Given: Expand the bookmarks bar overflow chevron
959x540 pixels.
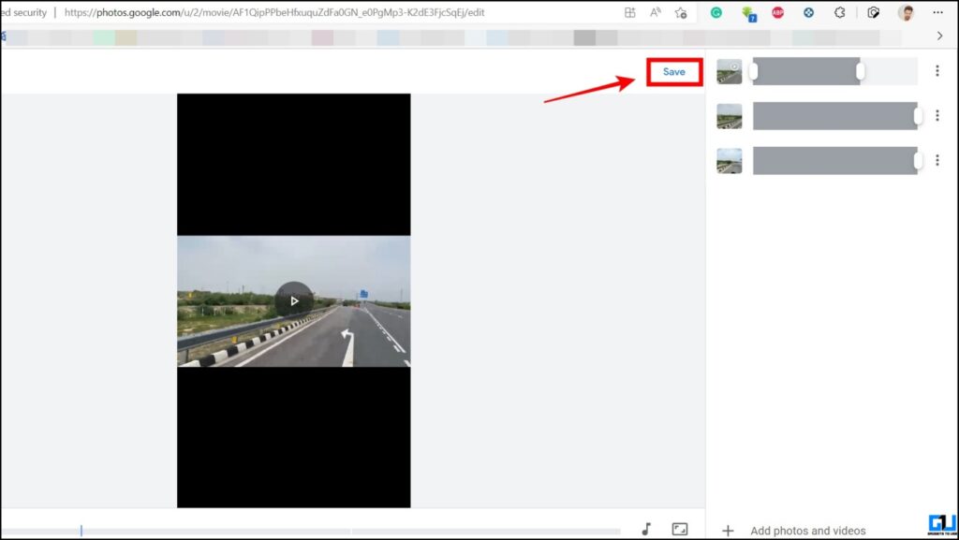Looking at the screenshot, I should pos(940,36).
